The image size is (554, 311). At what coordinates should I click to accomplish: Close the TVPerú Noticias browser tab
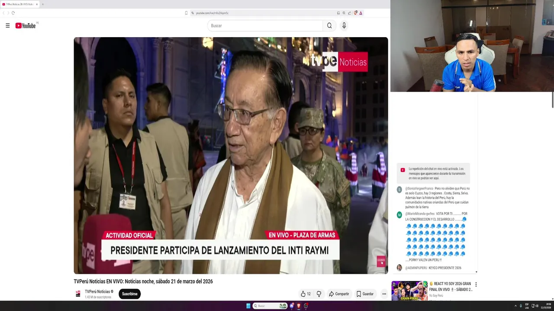37,4
